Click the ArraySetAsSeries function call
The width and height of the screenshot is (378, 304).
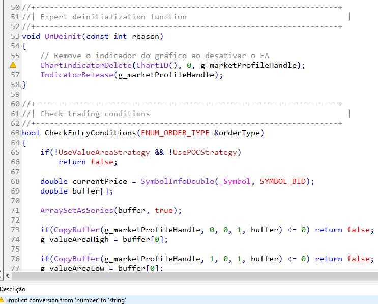[77, 210]
